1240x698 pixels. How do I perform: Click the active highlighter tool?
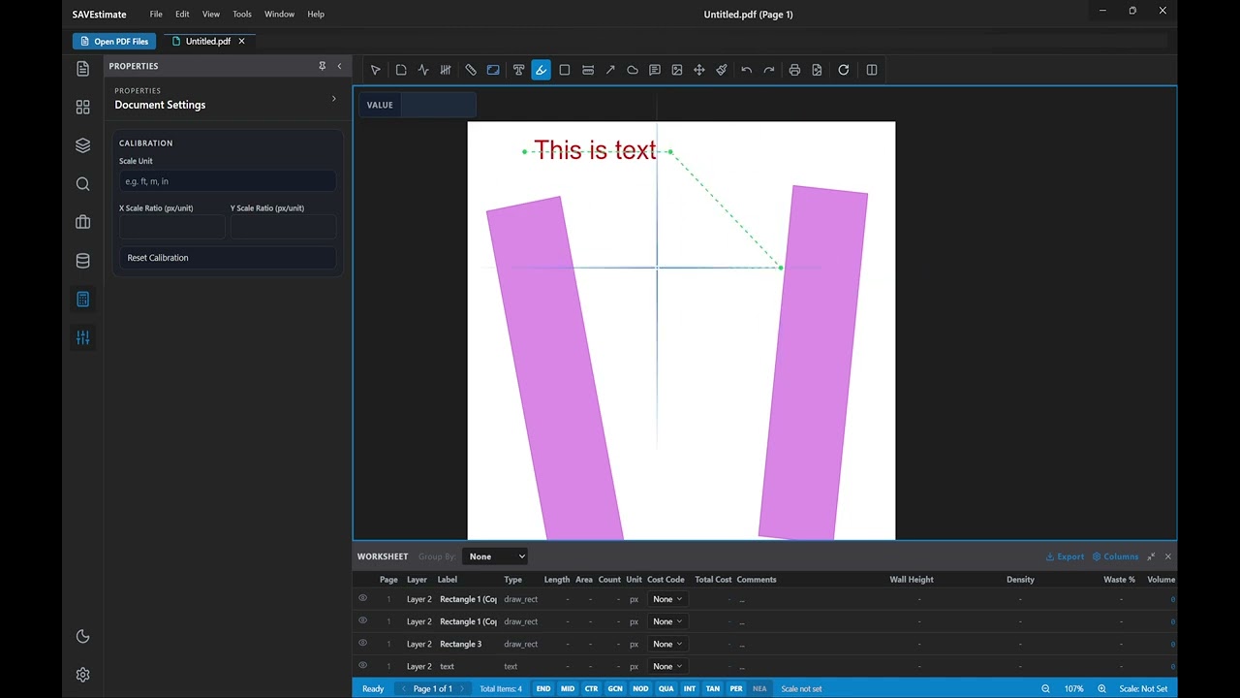point(541,70)
